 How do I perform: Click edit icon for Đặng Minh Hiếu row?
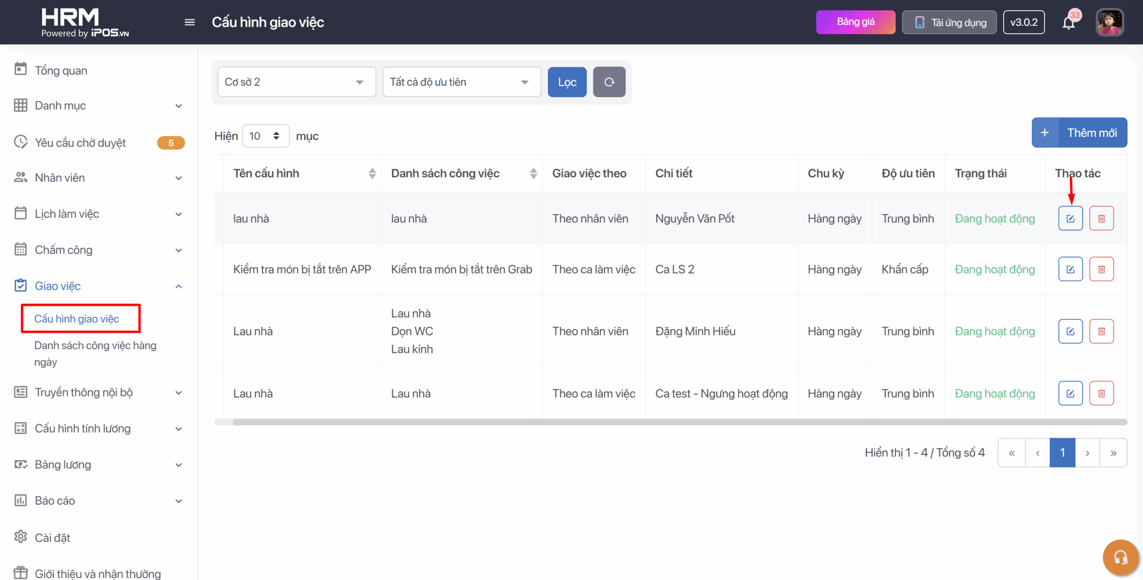(1070, 331)
